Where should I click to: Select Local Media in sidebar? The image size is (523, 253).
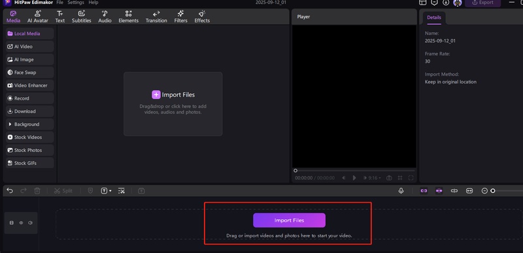click(x=29, y=34)
